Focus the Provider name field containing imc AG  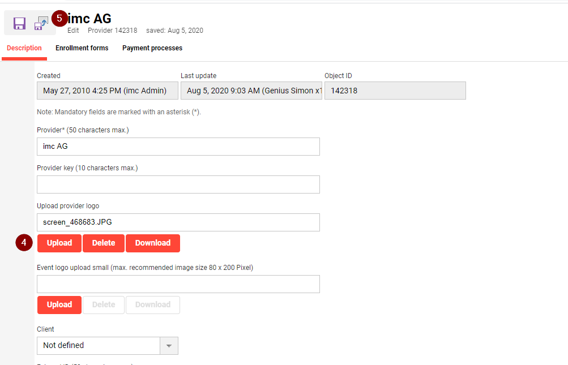[178, 147]
